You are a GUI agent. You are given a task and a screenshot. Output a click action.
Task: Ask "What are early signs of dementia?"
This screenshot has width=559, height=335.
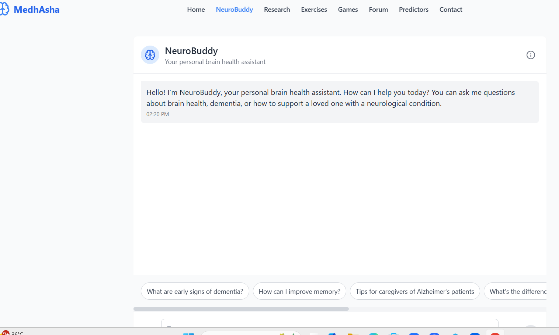pyautogui.click(x=195, y=291)
